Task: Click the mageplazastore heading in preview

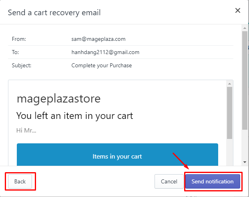Action: pyautogui.click(x=58, y=99)
